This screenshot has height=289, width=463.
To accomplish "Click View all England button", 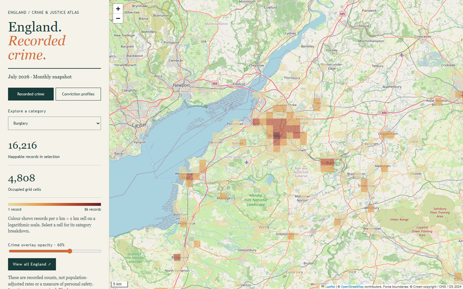I will click(32, 264).
